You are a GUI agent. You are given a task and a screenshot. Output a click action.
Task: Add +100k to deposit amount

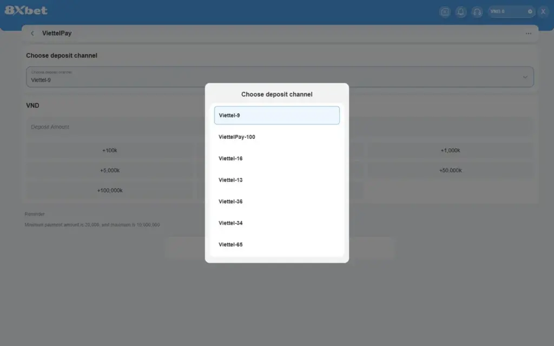(109, 150)
